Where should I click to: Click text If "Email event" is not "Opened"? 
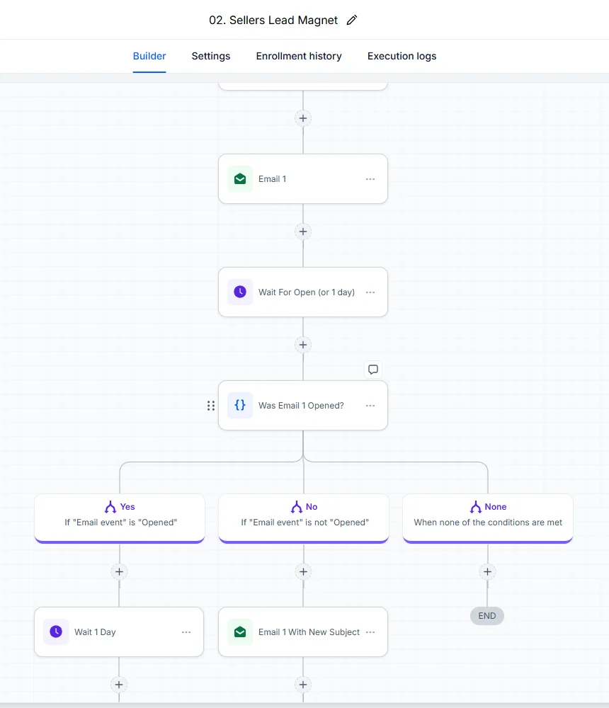coord(305,523)
